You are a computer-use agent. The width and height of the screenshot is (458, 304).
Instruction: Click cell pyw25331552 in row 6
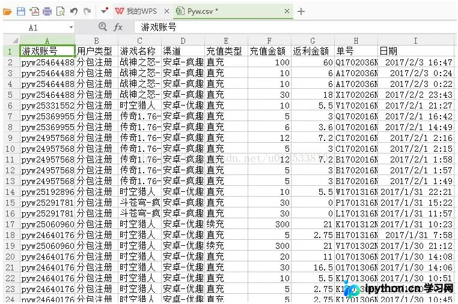tap(47, 106)
